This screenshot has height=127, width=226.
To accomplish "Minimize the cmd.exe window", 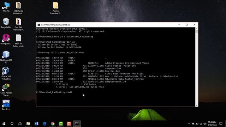I will (x=179, y=25).
